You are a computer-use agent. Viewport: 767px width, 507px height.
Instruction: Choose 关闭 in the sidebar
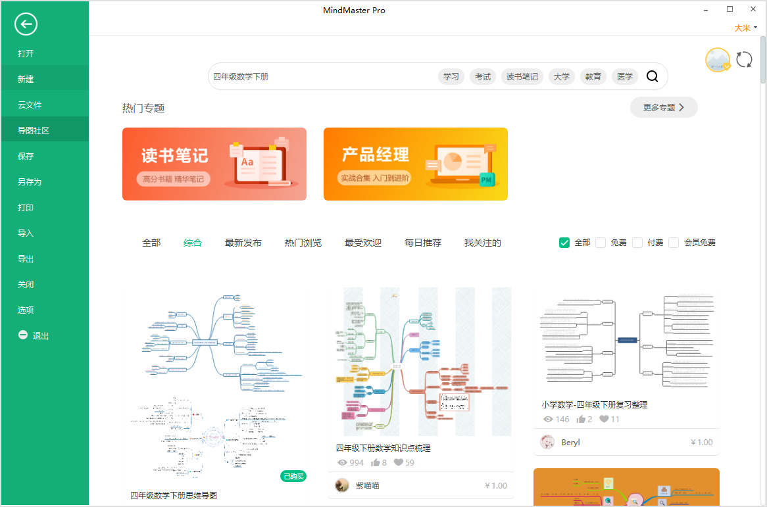click(x=45, y=284)
